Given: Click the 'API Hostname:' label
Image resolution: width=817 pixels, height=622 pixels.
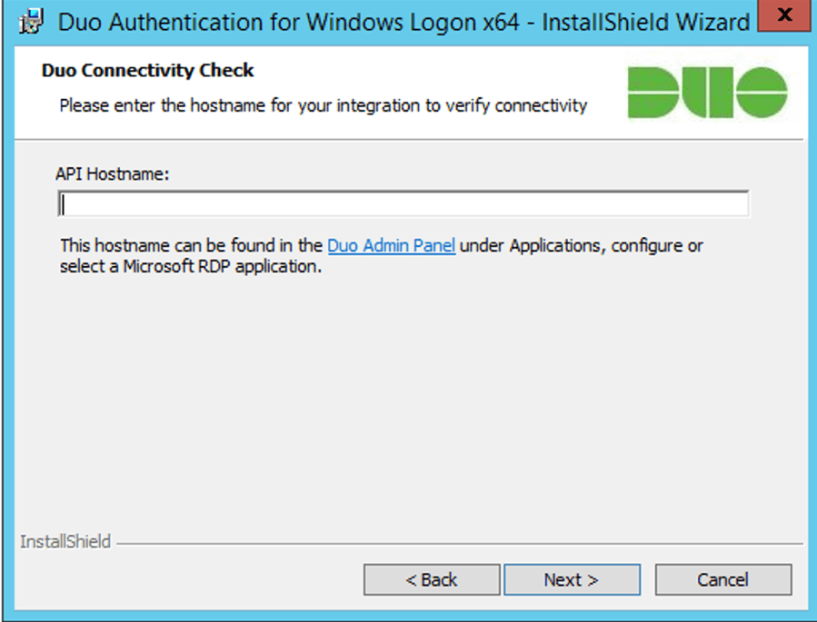Looking at the screenshot, I should [113, 173].
